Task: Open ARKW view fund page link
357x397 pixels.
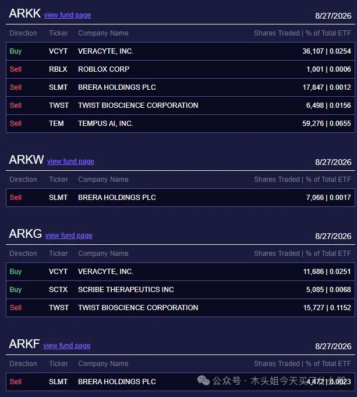Action: click(x=70, y=161)
